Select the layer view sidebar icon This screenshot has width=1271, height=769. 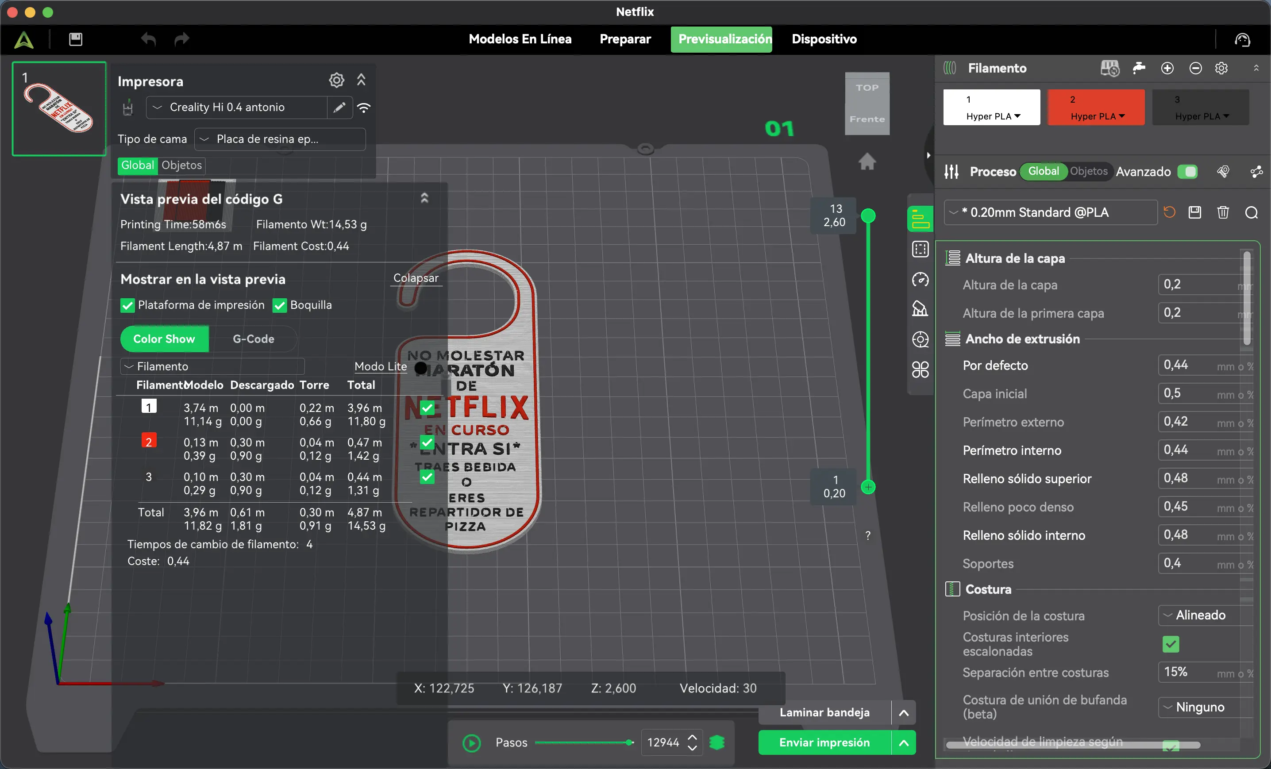tap(920, 219)
